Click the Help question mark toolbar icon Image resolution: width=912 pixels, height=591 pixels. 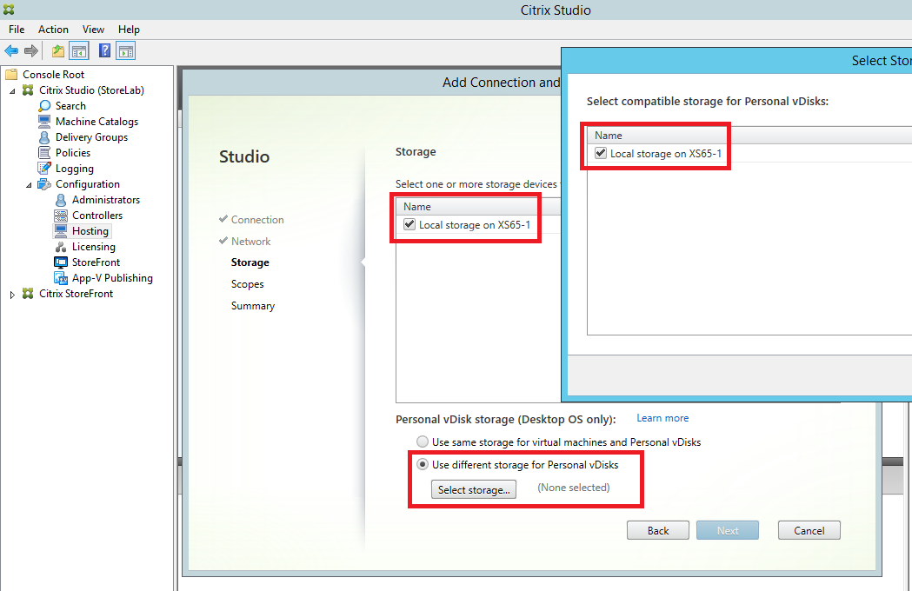point(104,51)
